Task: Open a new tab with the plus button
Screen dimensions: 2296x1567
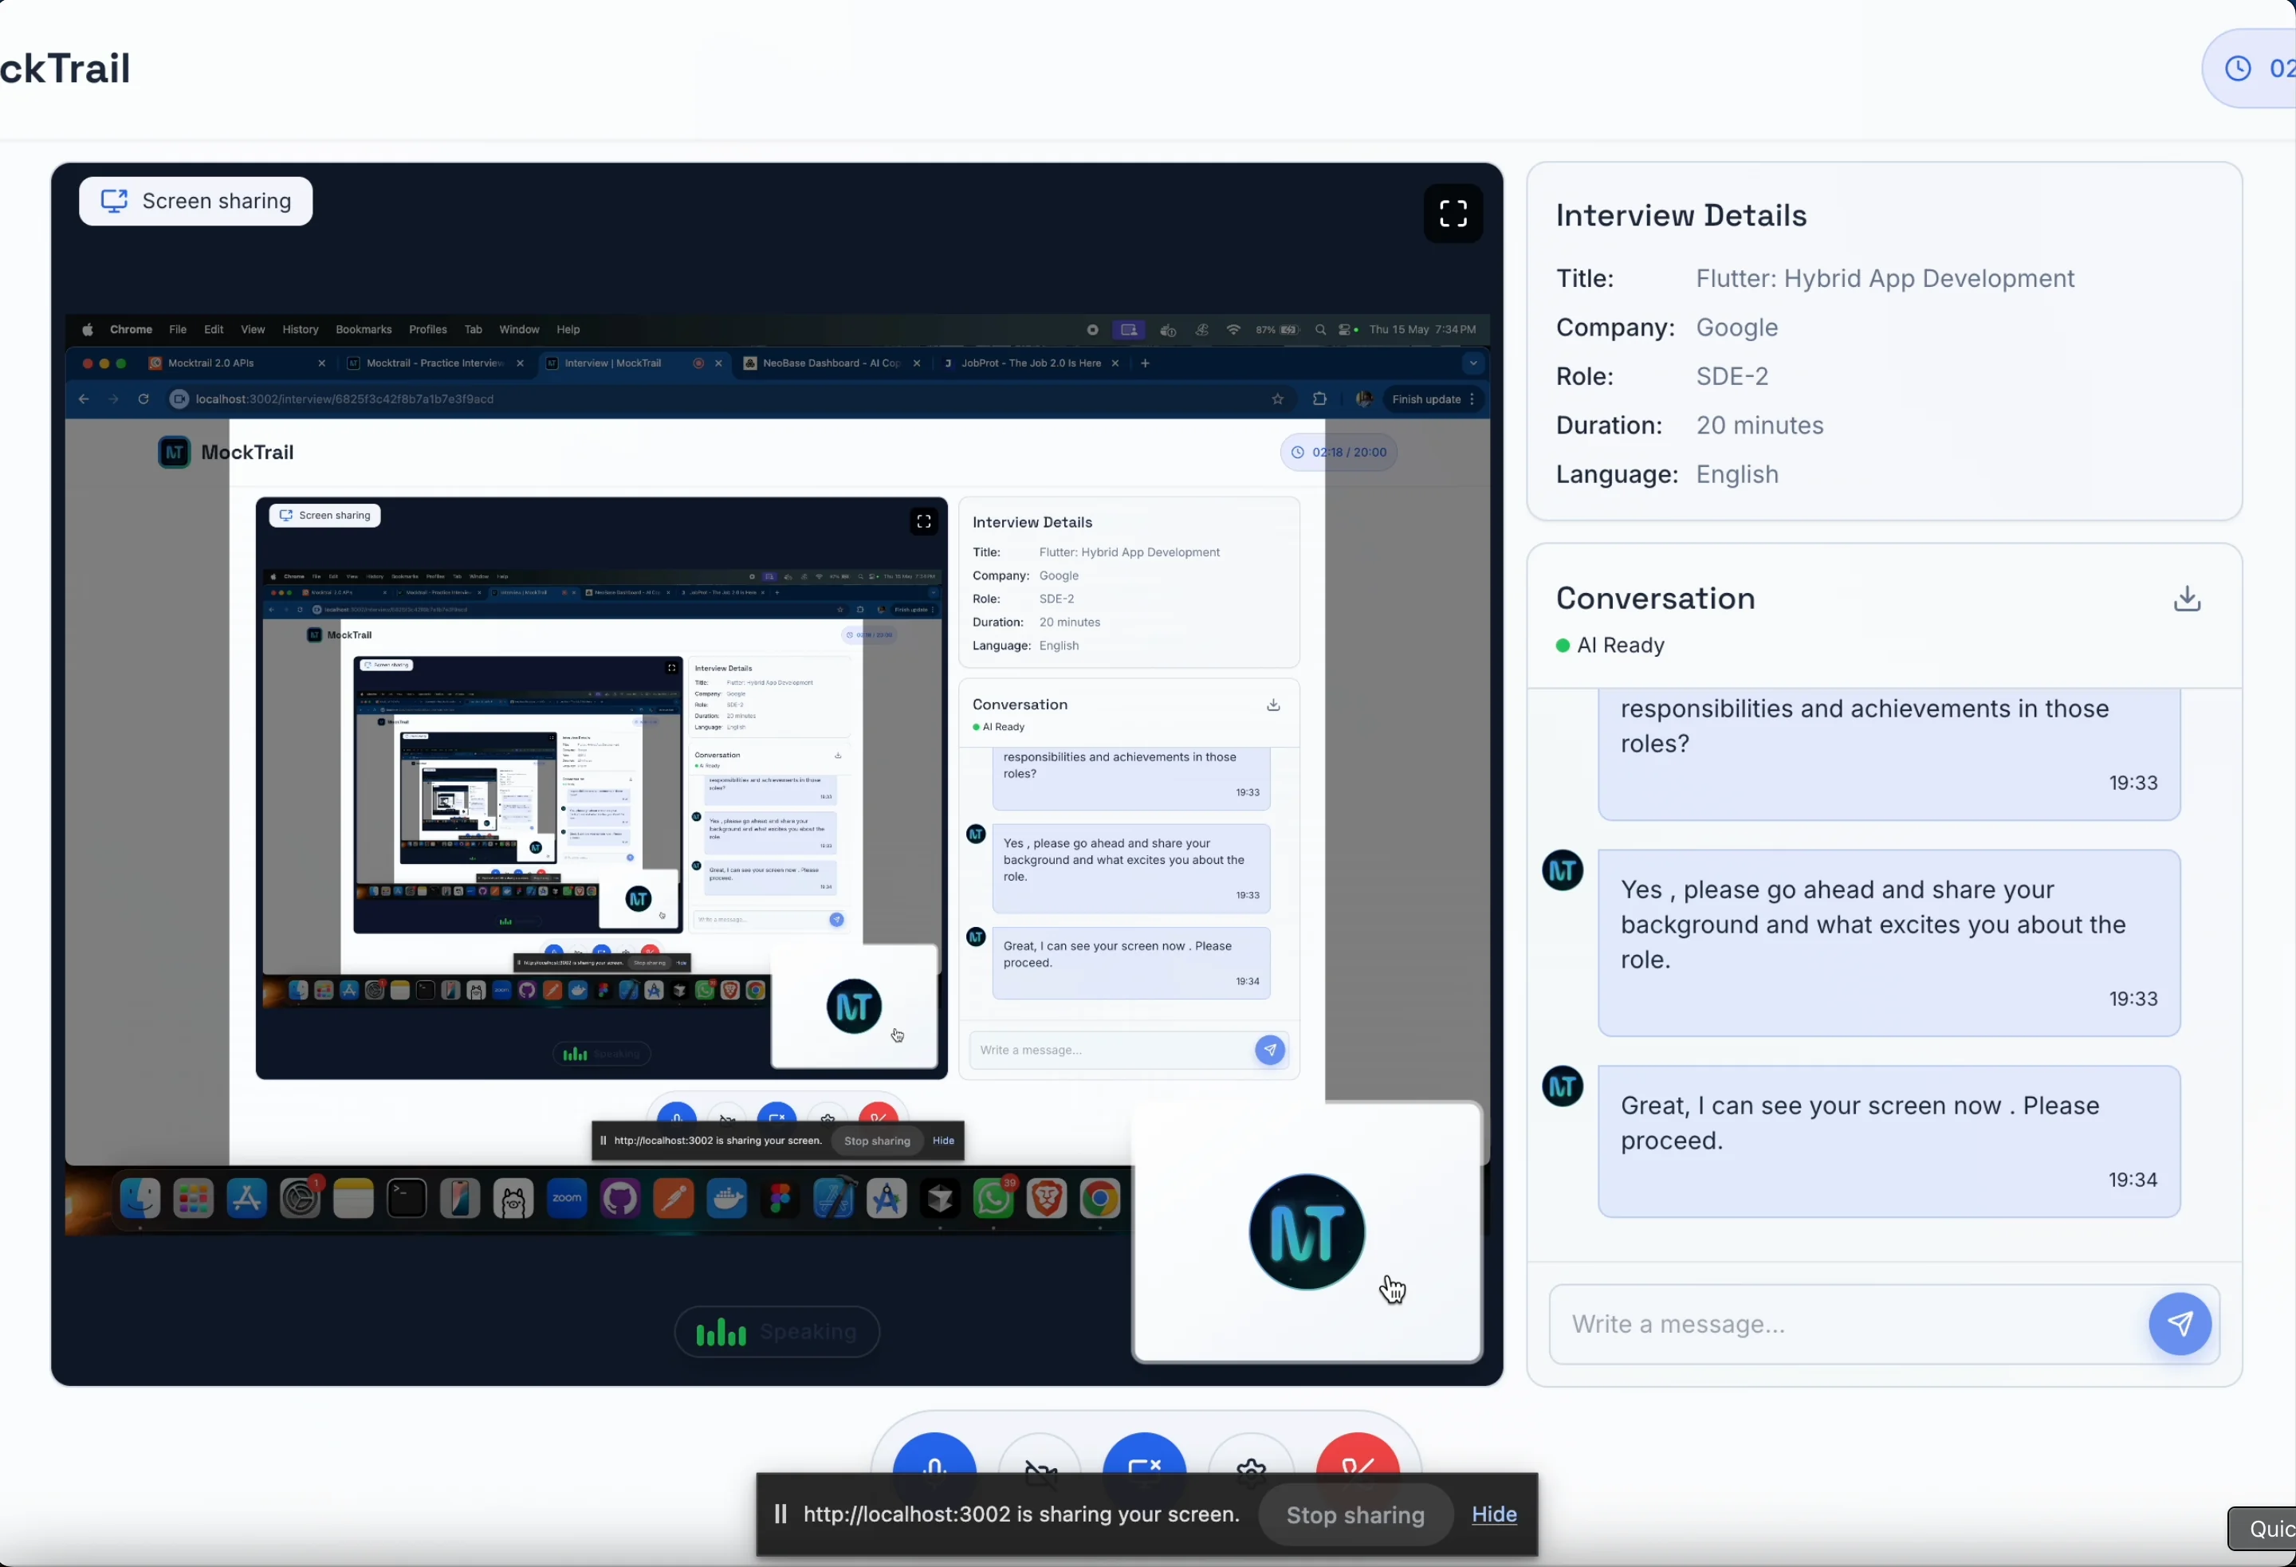Action: pos(1145,363)
